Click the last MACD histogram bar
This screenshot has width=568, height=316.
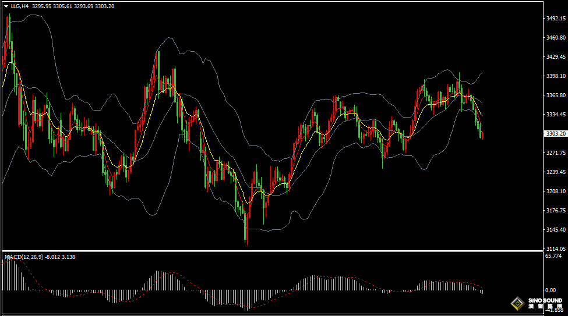pos(482,291)
